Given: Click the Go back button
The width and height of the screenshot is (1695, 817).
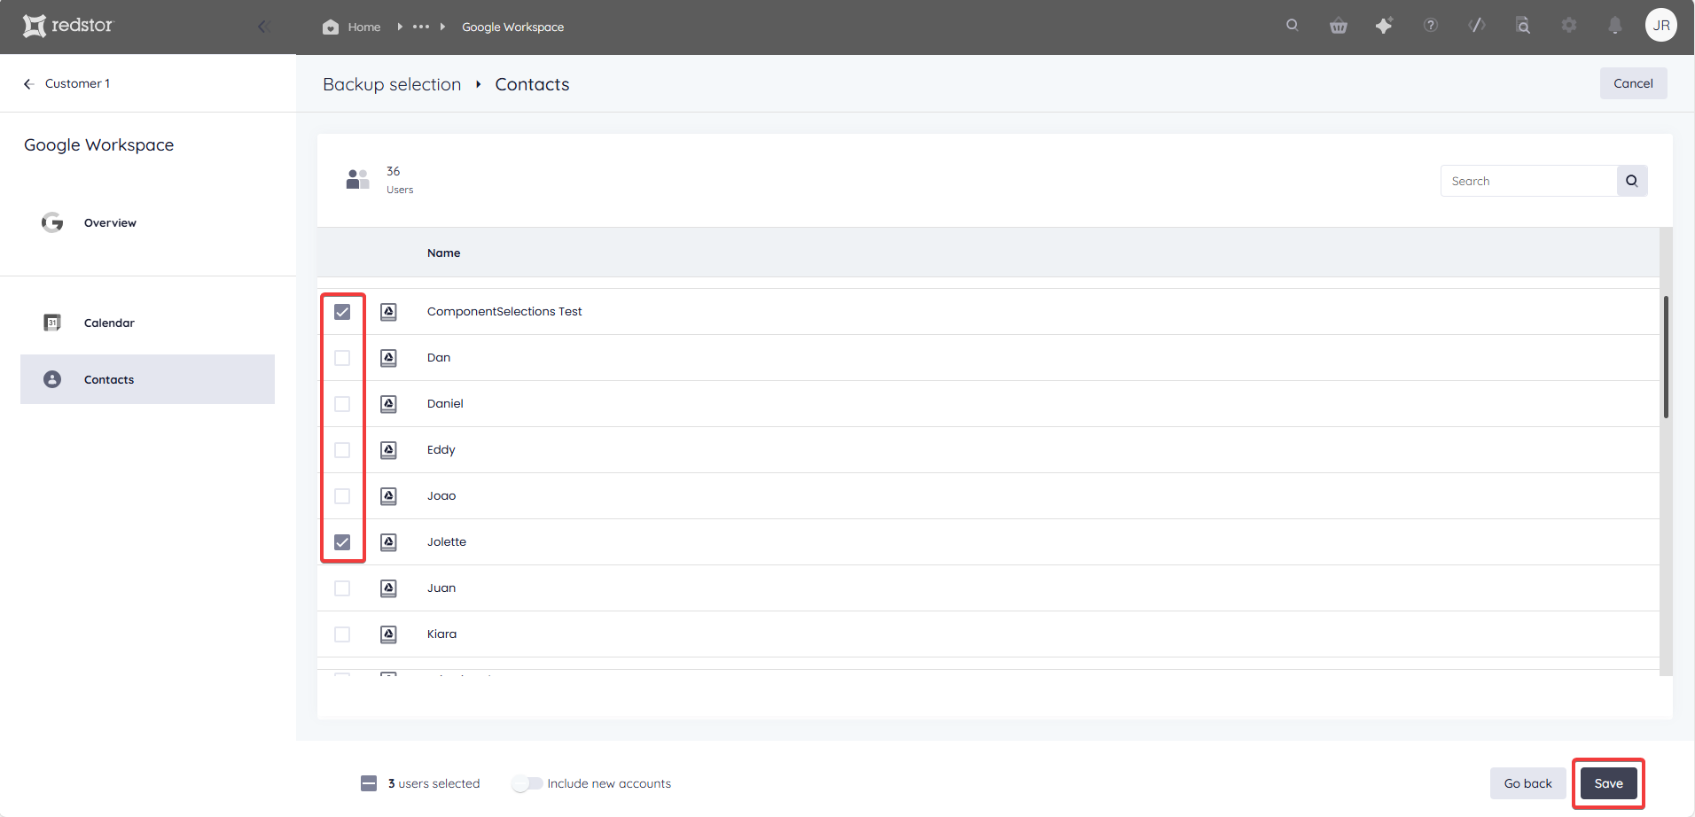Looking at the screenshot, I should point(1527,783).
